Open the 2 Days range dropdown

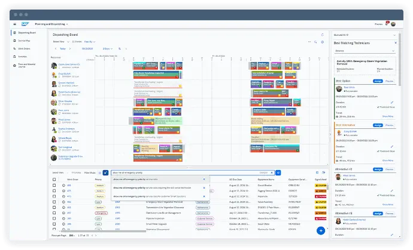tap(108, 48)
